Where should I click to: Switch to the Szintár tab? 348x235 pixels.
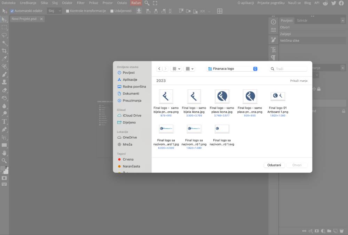point(302,21)
